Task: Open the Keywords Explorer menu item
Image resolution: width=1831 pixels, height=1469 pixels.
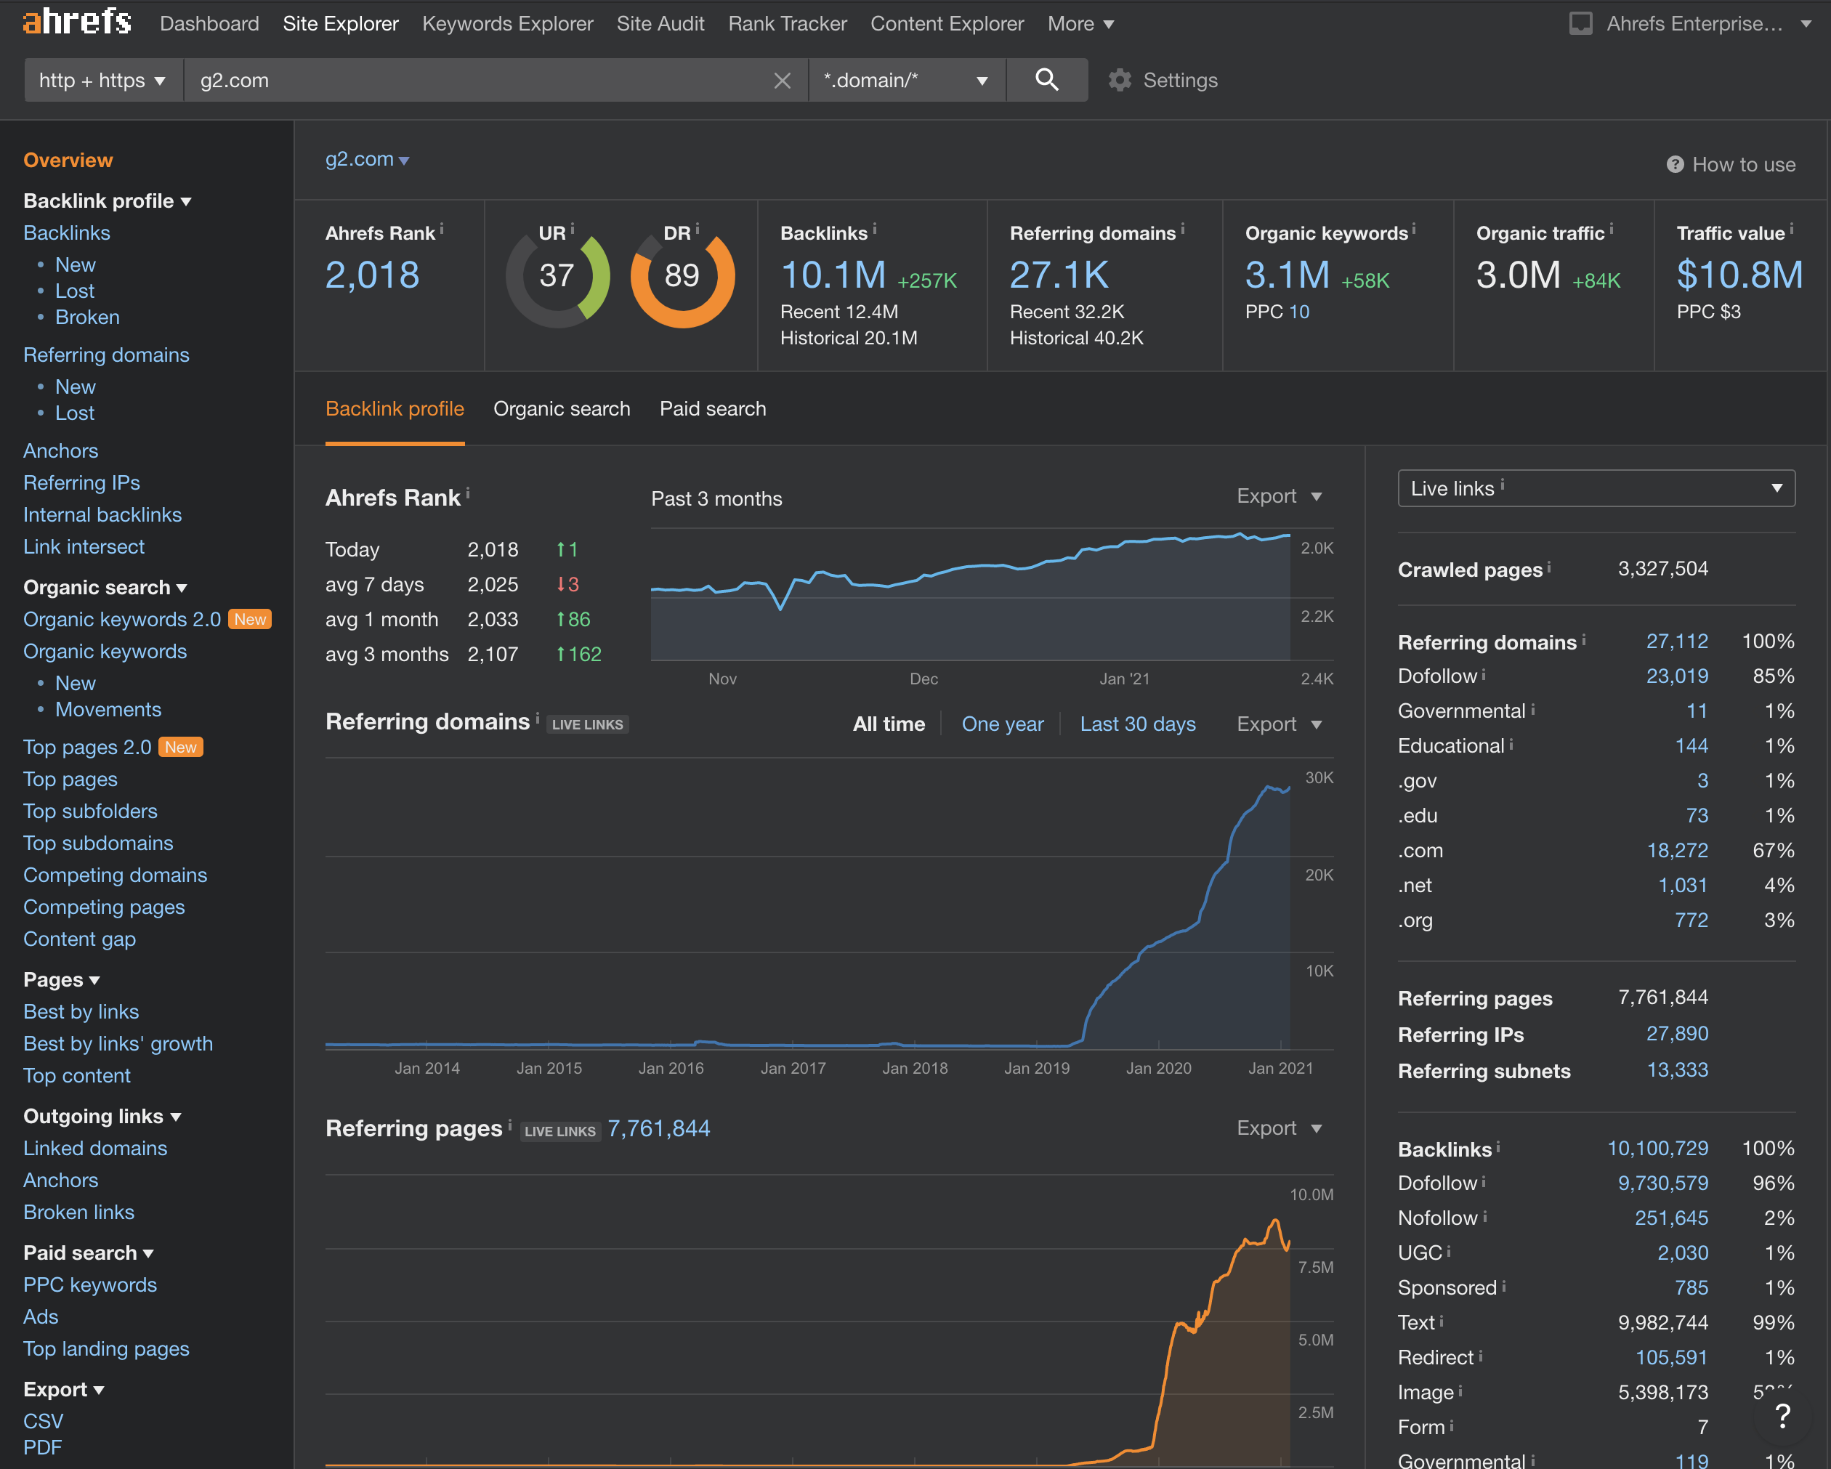Action: coord(507,23)
